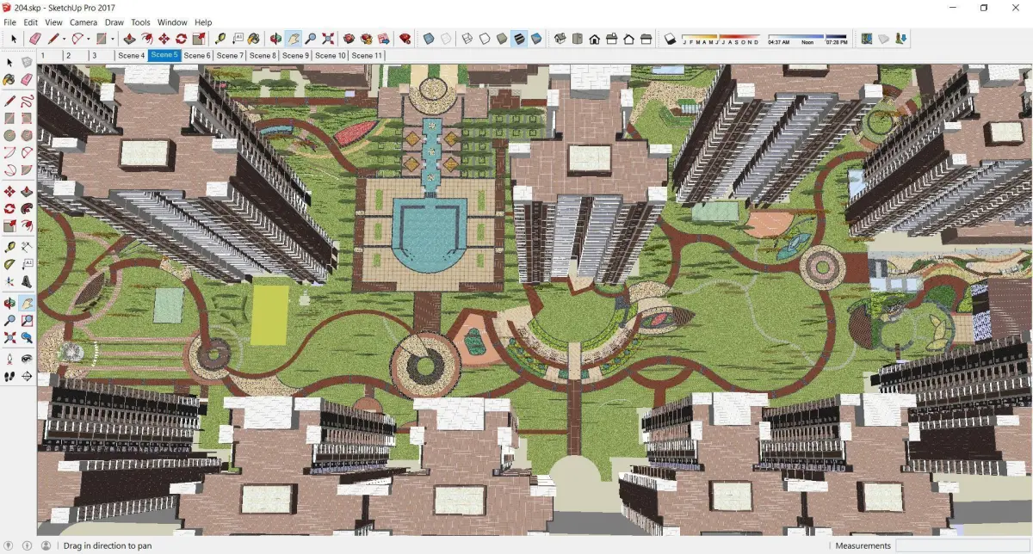Enable Monochrome face style
1033x554 pixels.
[x=536, y=39]
